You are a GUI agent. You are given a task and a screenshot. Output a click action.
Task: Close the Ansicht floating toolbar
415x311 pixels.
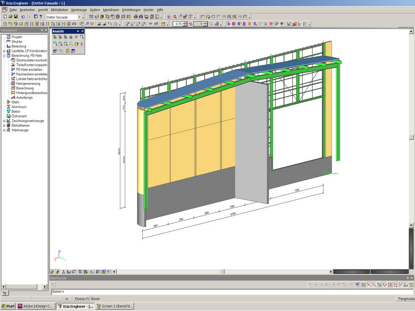pos(82,31)
